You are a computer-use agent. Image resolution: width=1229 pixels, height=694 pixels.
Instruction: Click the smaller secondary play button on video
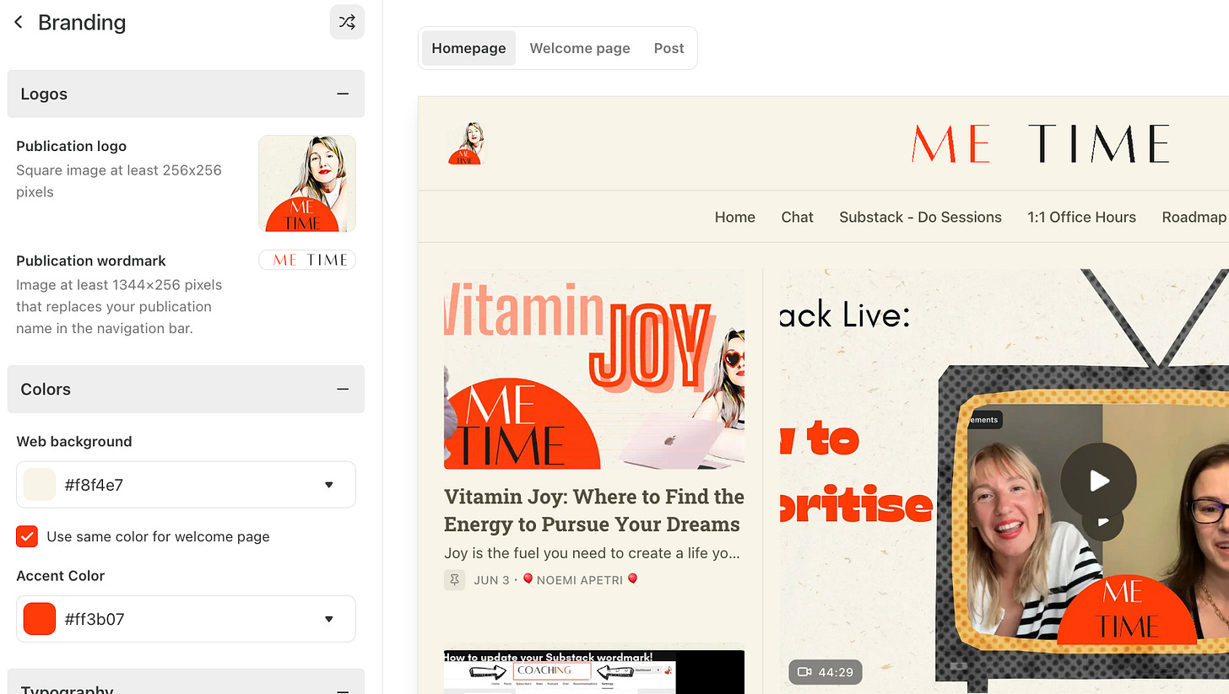(x=1102, y=522)
